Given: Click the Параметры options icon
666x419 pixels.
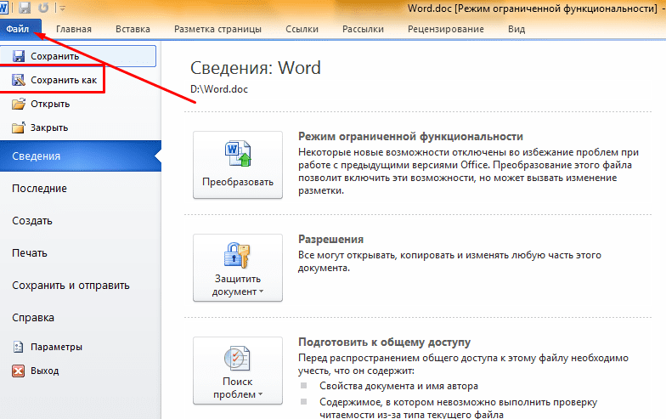Looking at the screenshot, I should pos(19,347).
